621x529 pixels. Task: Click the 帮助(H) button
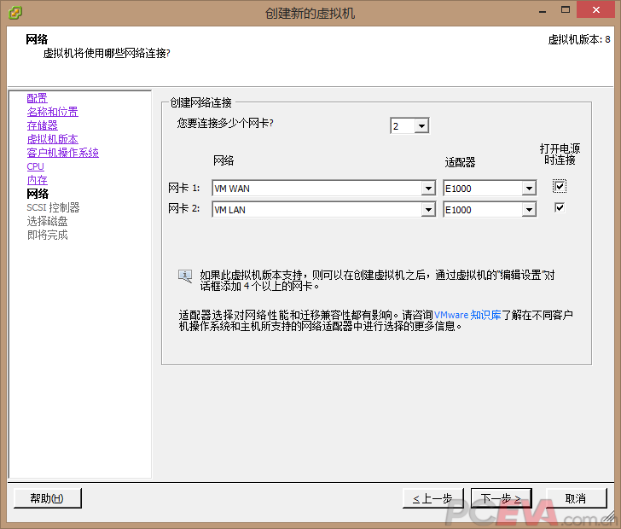click(x=48, y=498)
